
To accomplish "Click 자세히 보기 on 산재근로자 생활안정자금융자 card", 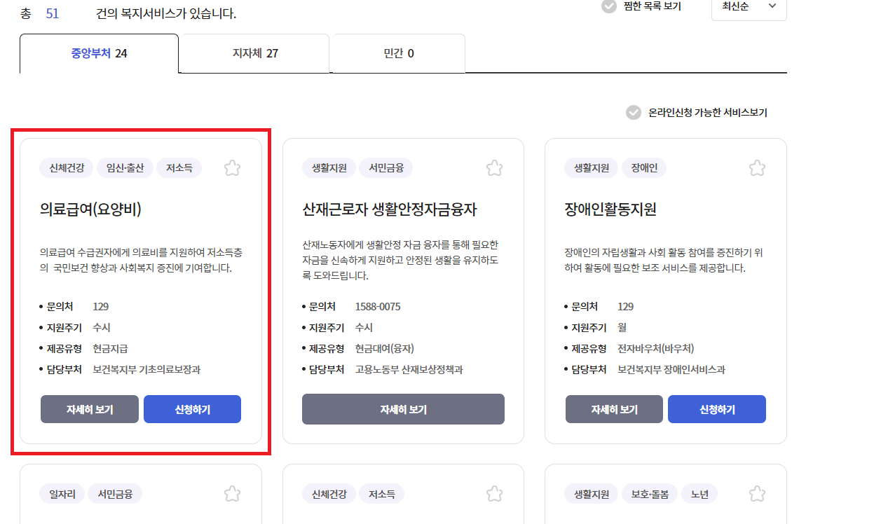I will coord(403,409).
